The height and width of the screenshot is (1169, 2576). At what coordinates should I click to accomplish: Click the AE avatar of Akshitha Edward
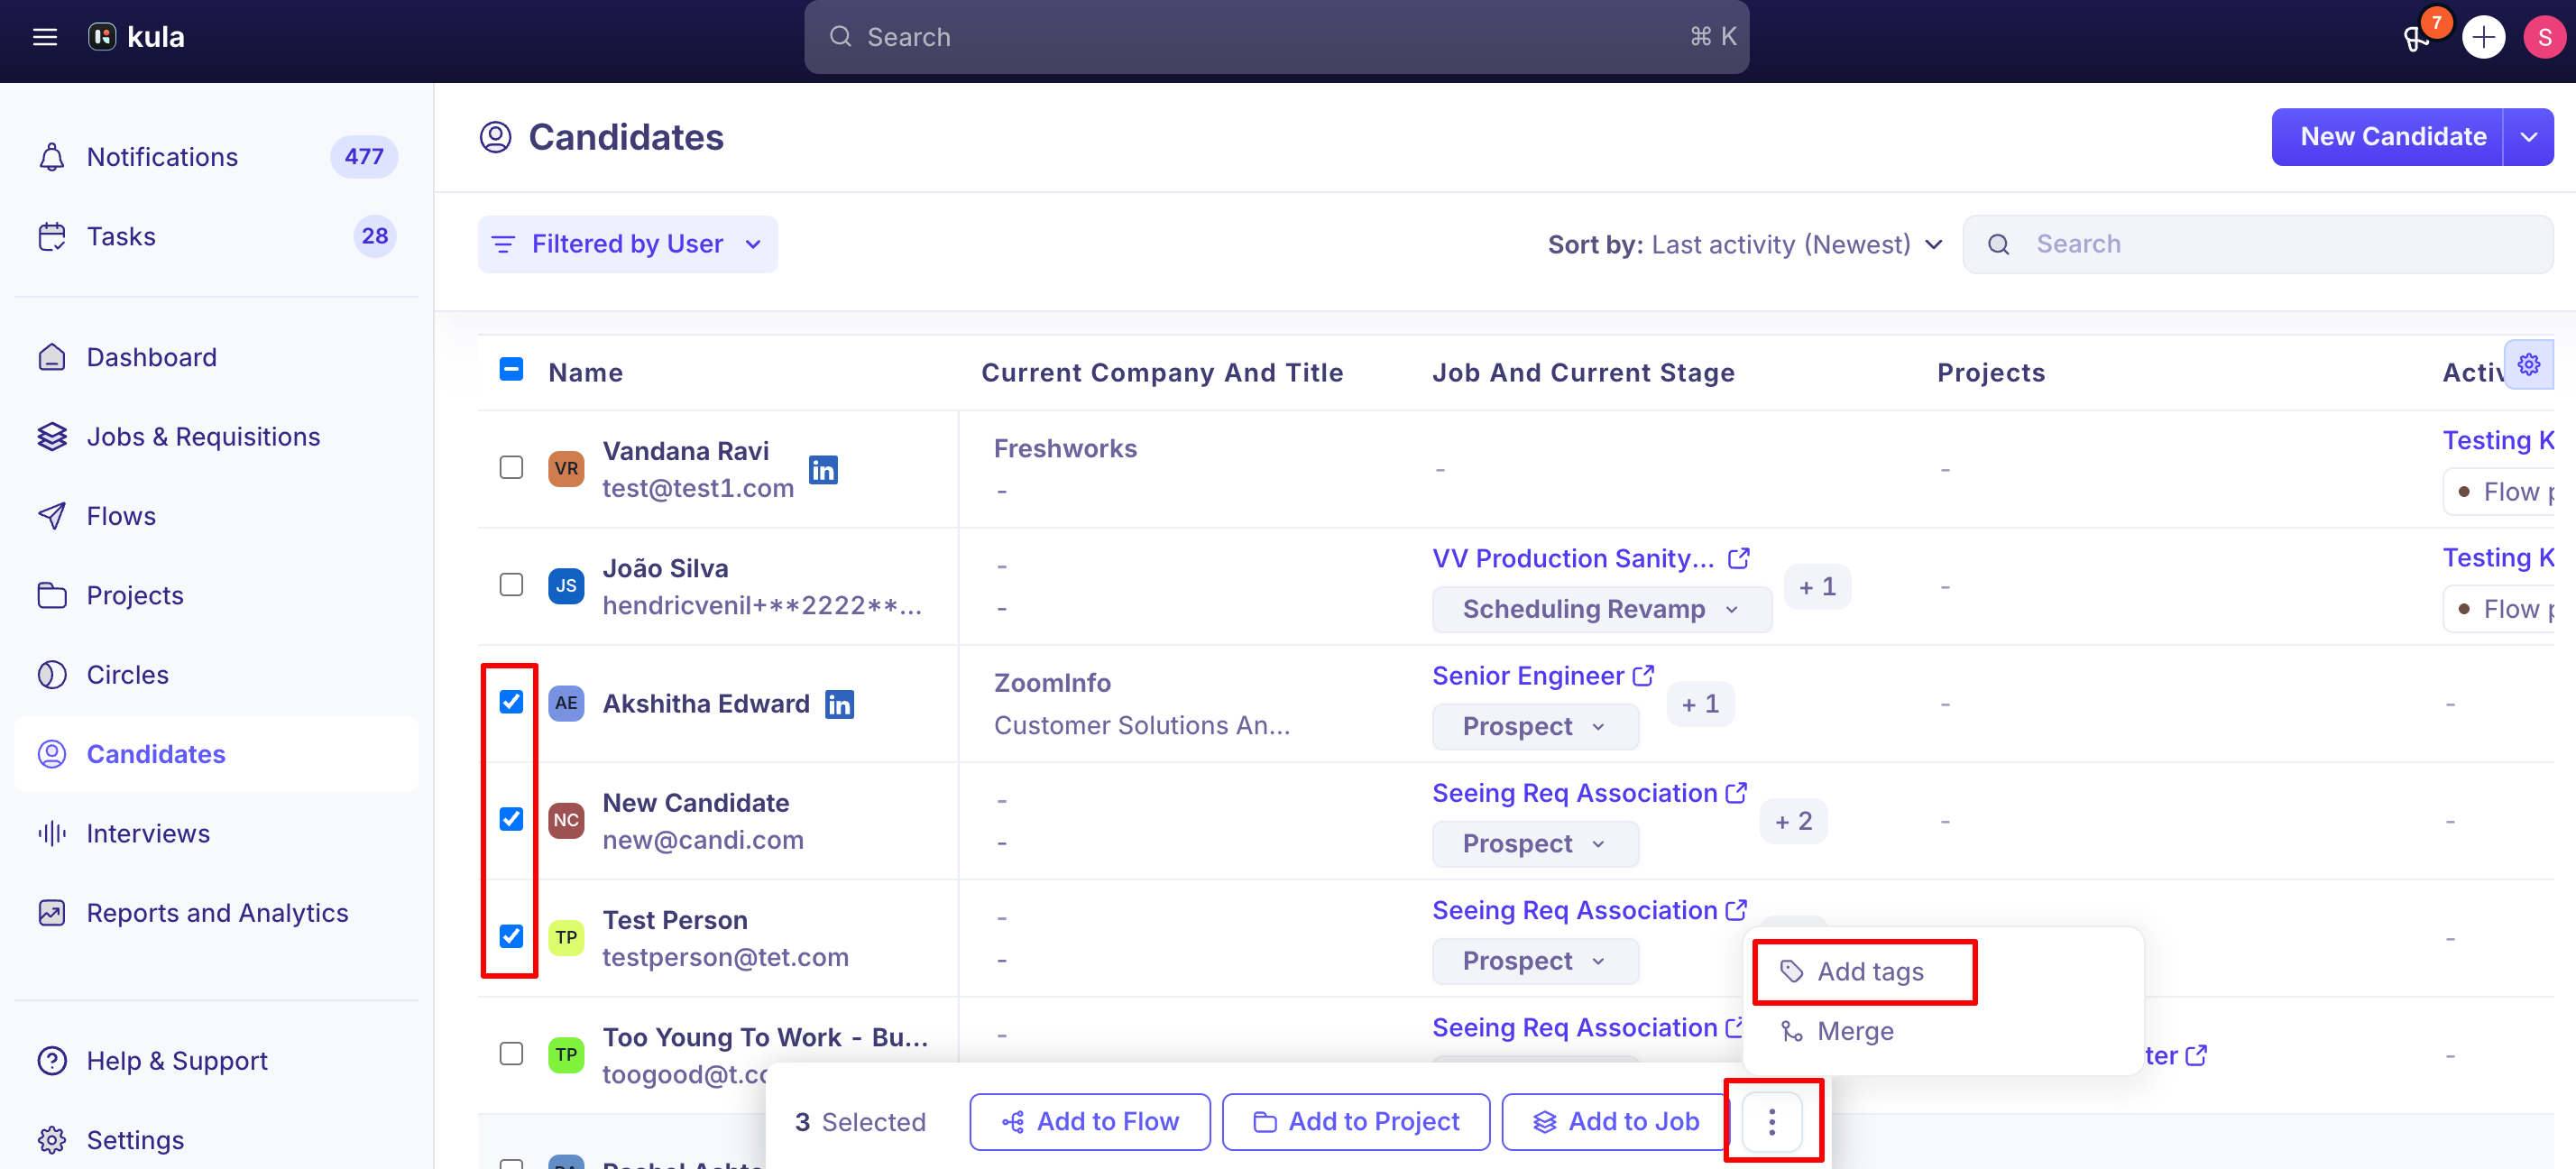click(x=566, y=703)
